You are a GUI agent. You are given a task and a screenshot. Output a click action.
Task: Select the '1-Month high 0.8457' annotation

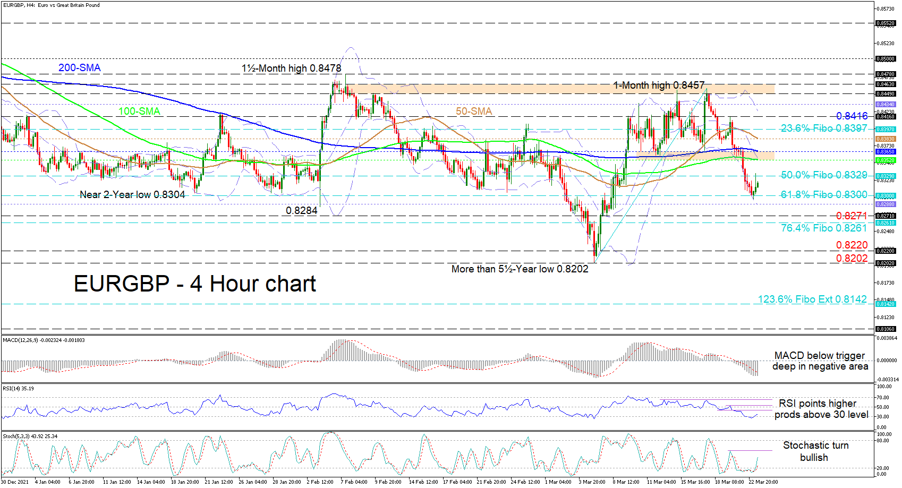click(659, 85)
